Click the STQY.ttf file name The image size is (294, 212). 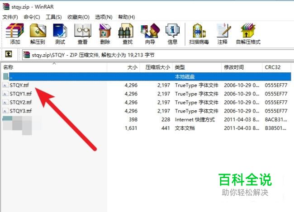pyautogui.click(x=19, y=85)
